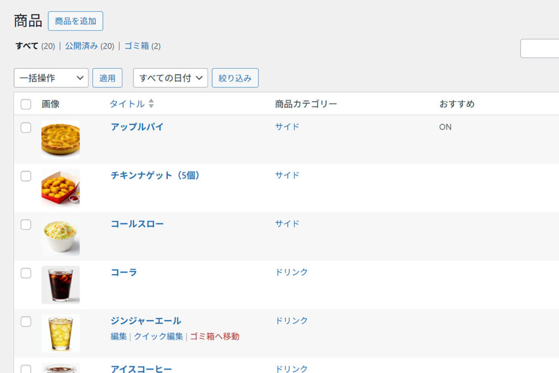
Task: Open the 一括操作 bulk actions dropdown
Action: coord(51,78)
